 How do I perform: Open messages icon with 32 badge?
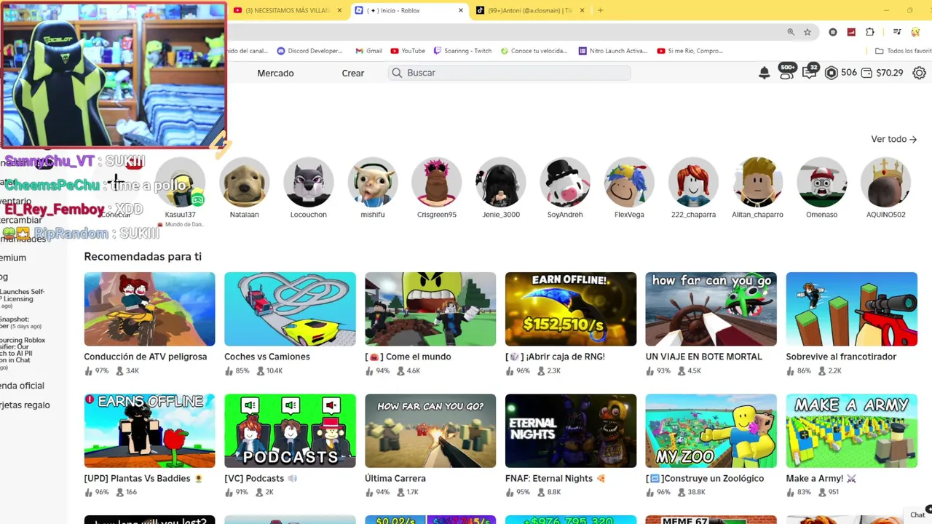click(x=810, y=72)
